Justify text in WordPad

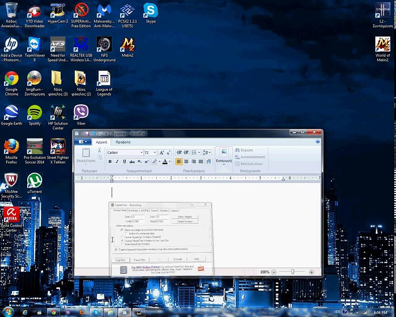[201, 162]
